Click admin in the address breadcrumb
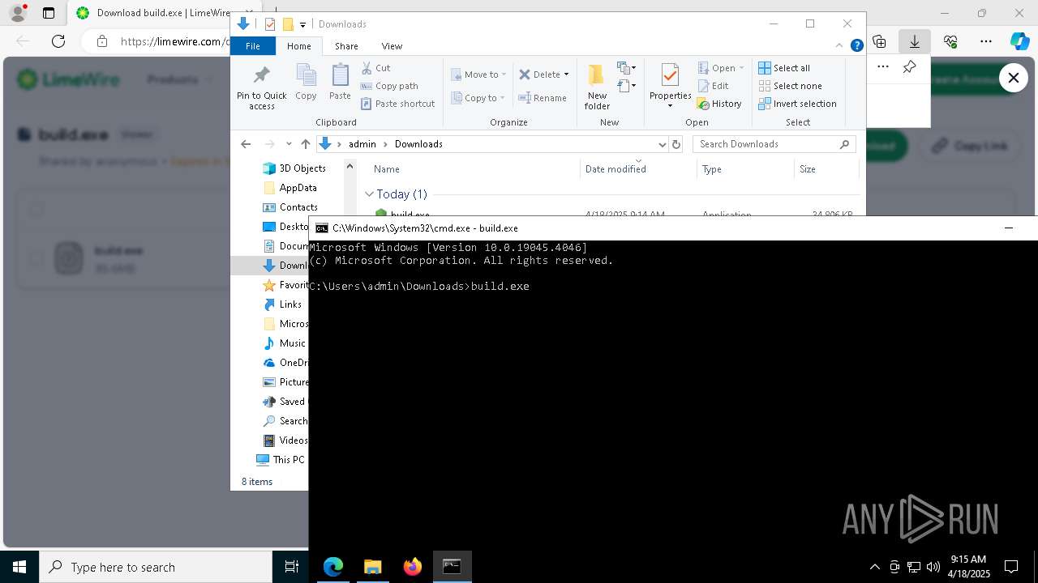Screen dimensions: 1038x583 [362, 144]
